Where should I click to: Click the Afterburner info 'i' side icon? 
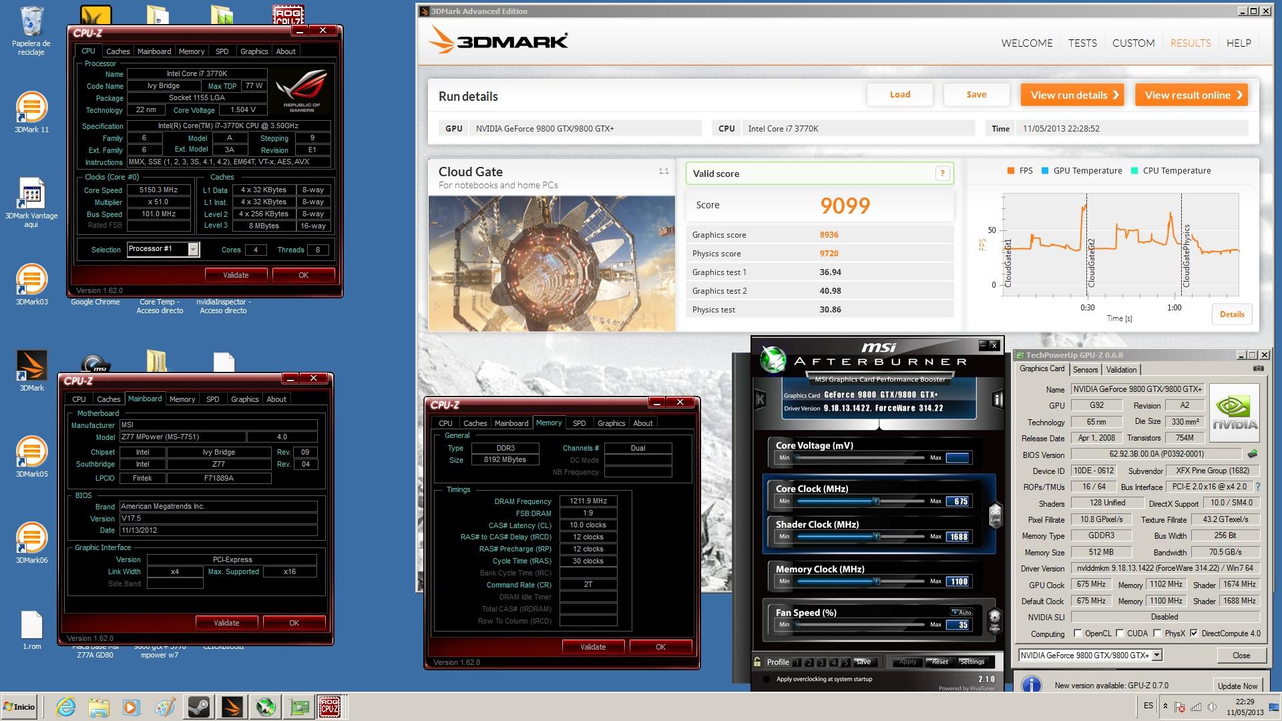(x=998, y=399)
